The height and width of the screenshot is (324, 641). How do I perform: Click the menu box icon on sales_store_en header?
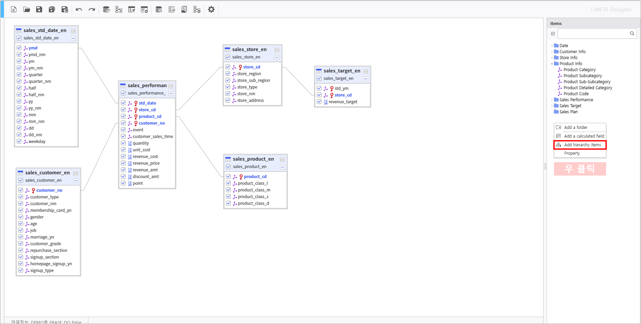[x=277, y=50]
